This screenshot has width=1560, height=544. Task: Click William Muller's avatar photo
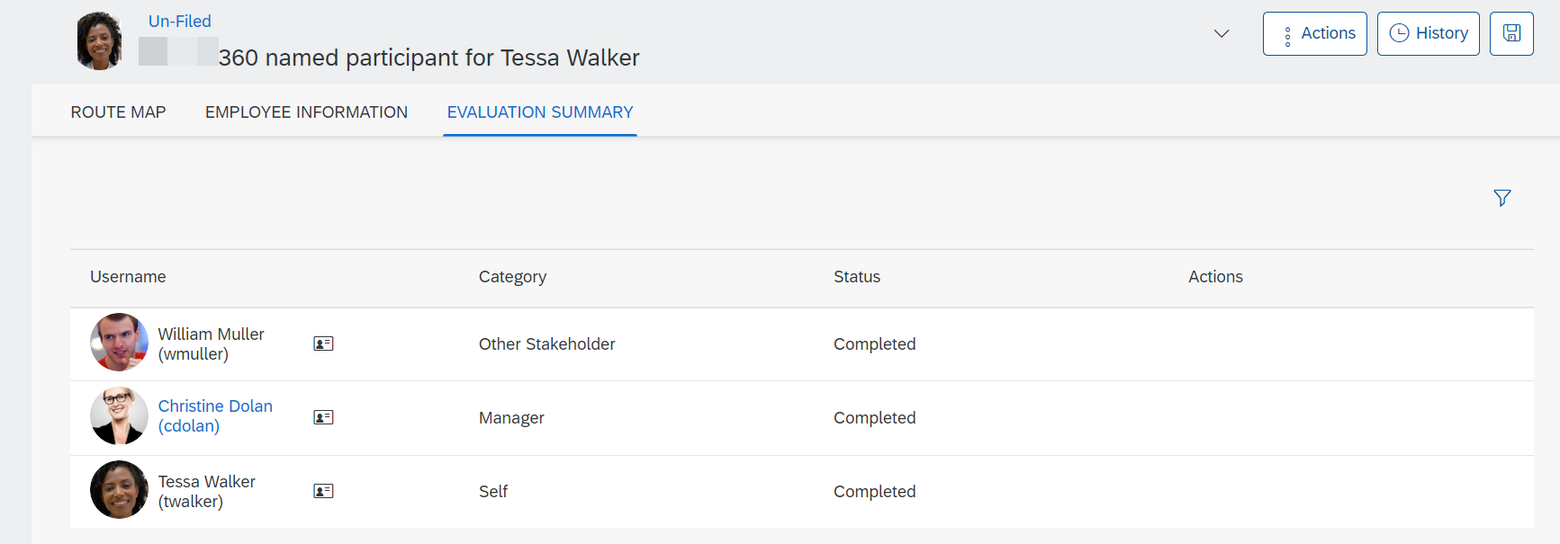pyautogui.click(x=119, y=343)
